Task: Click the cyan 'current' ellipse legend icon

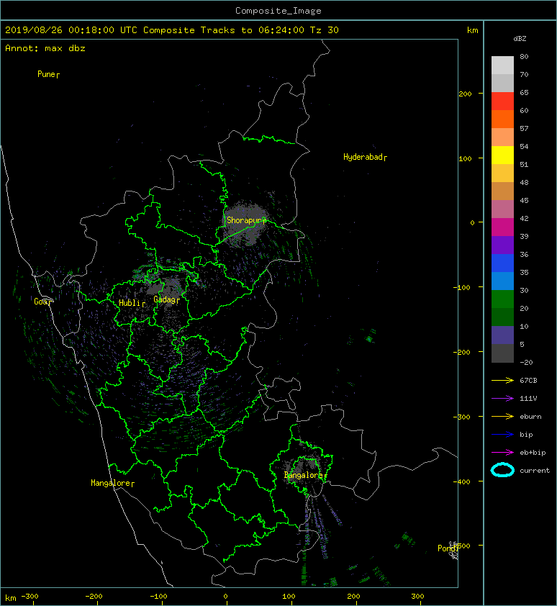Action: pos(502,470)
